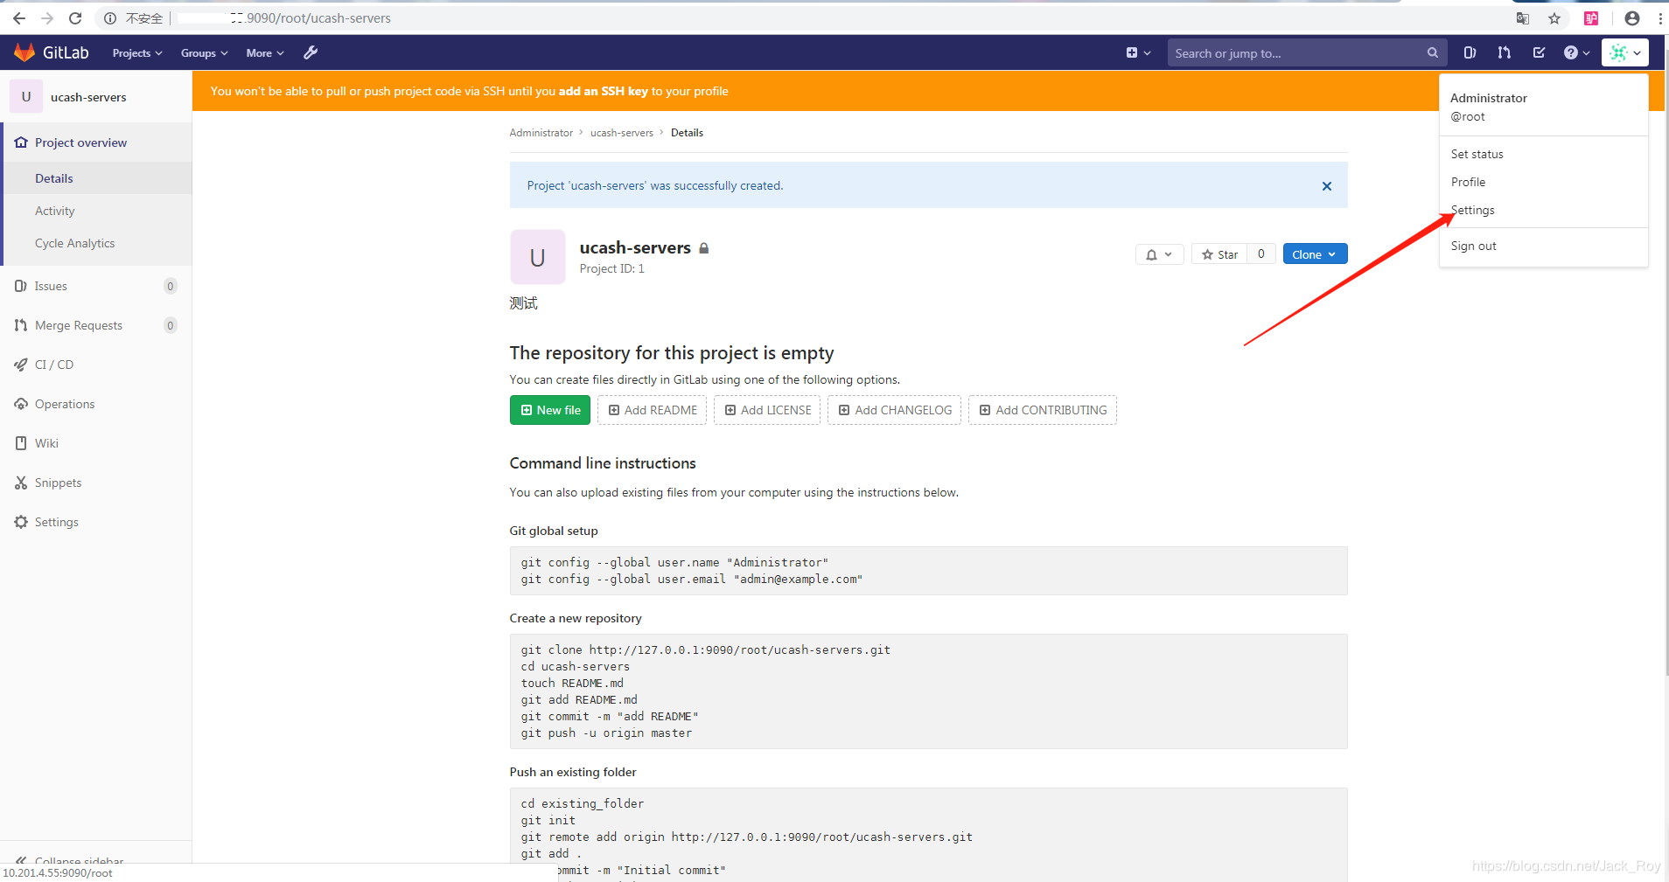
Task: Expand the More dropdown in navbar
Action: pos(265,53)
